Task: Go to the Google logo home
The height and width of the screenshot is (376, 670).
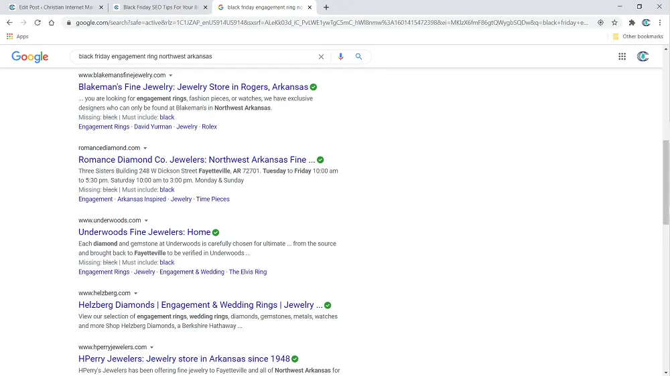Action: (x=30, y=57)
